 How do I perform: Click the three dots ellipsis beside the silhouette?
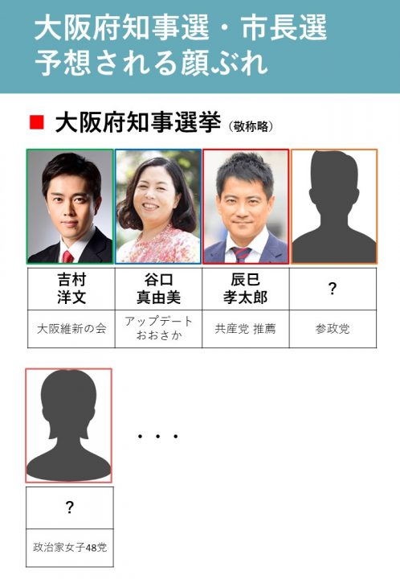[x=157, y=437]
